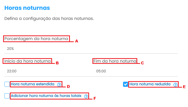Click the red annotation letter C
Viewport: 188px width, 107px height.
pyautogui.click(x=142, y=63)
